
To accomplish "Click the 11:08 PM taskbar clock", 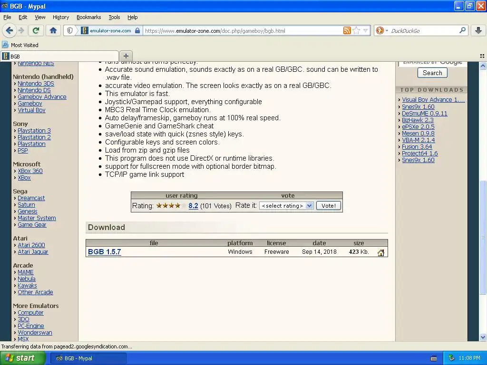I will [469, 358].
